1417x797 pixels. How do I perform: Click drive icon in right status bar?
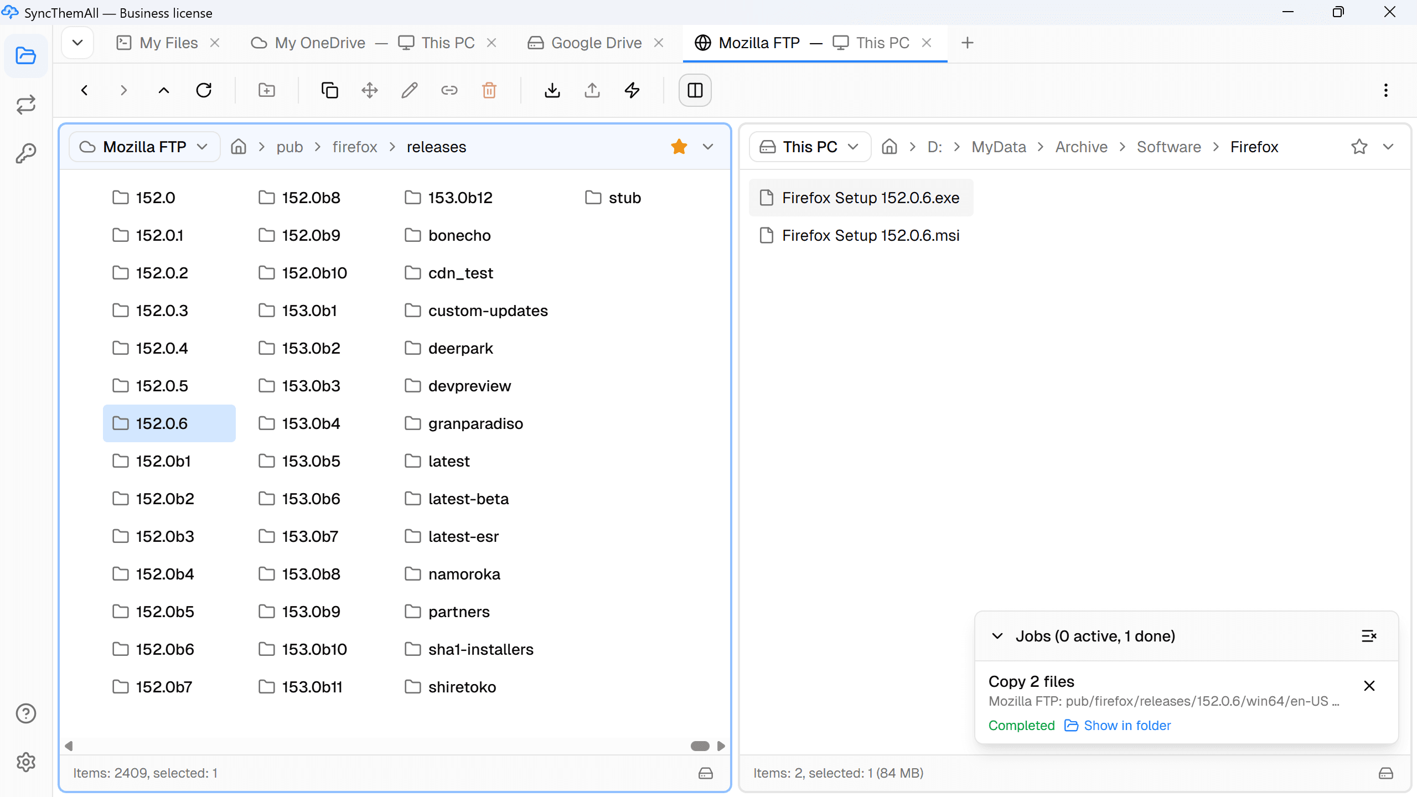[x=1386, y=773]
